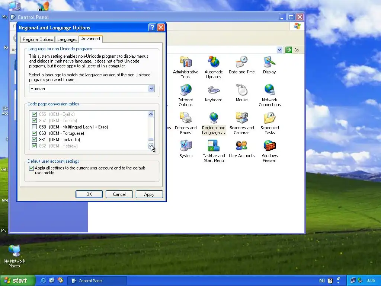Open Printers and Faxes icon
Viewport: 381px width, 286px height.
[x=186, y=118]
